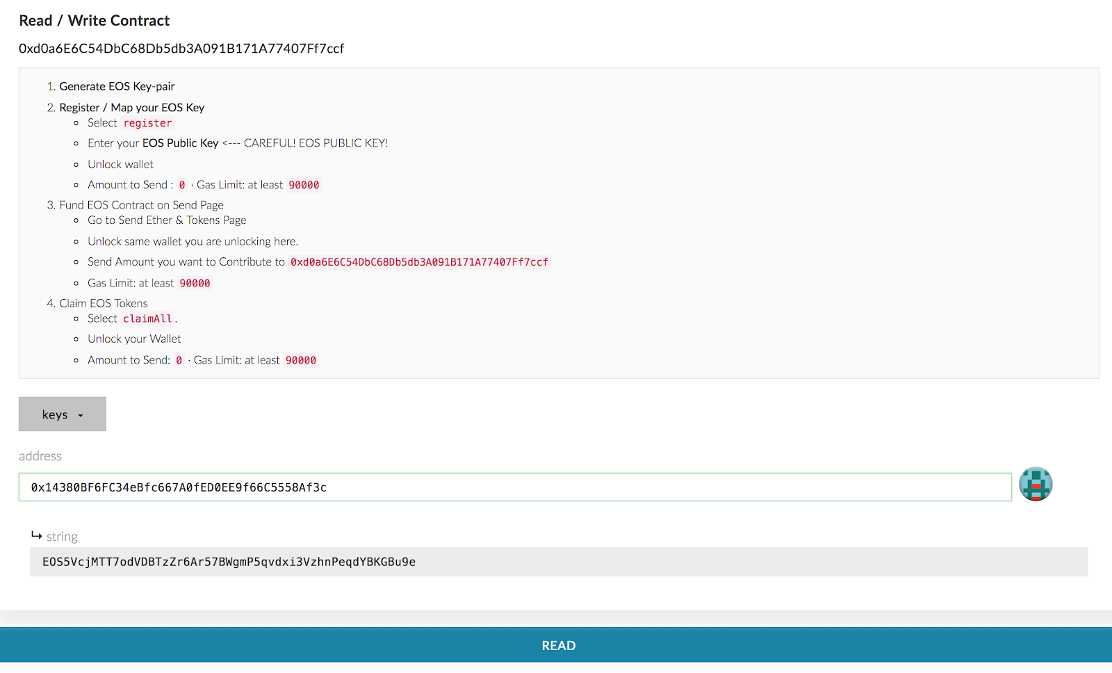The height and width of the screenshot is (673, 1112).
Task: Click the address identicon avatar
Action: pos(1036,484)
